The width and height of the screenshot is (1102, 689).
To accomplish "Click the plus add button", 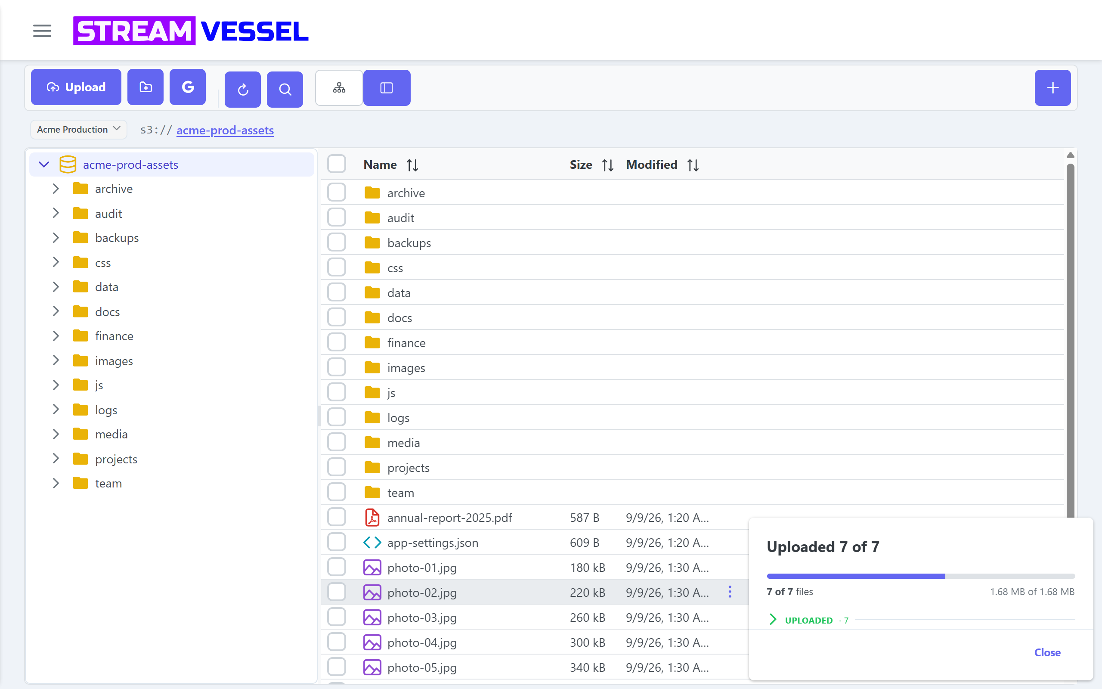I will [1052, 88].
